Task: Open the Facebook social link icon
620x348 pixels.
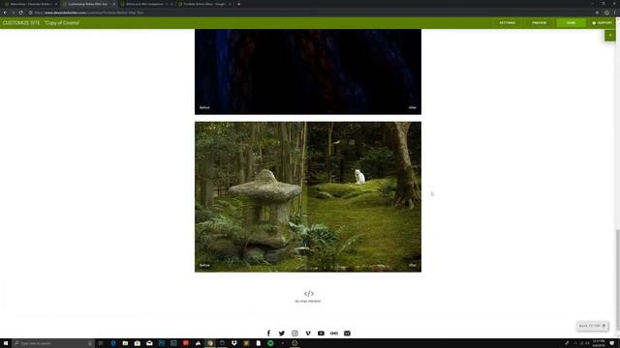Action: click(268, 333)
